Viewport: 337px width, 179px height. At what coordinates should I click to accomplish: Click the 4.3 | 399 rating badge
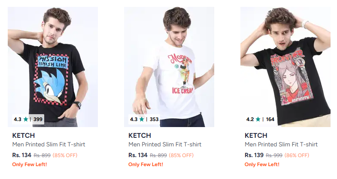28,119
